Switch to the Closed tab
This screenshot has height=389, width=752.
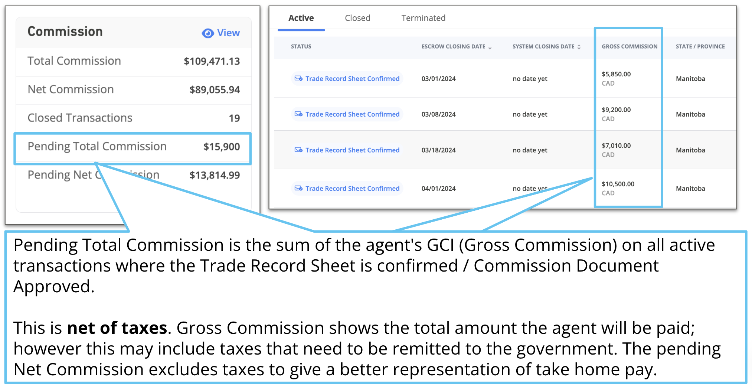click(357, 18)
